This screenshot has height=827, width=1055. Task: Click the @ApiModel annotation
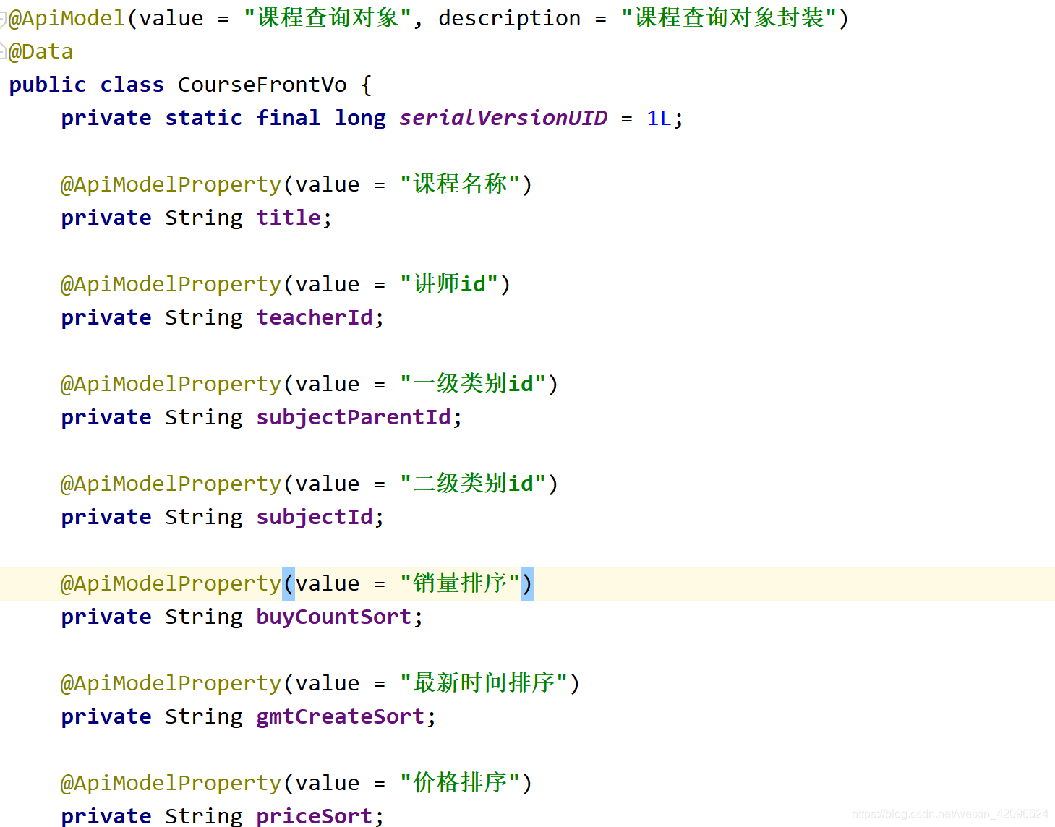[x=67, y=18]
